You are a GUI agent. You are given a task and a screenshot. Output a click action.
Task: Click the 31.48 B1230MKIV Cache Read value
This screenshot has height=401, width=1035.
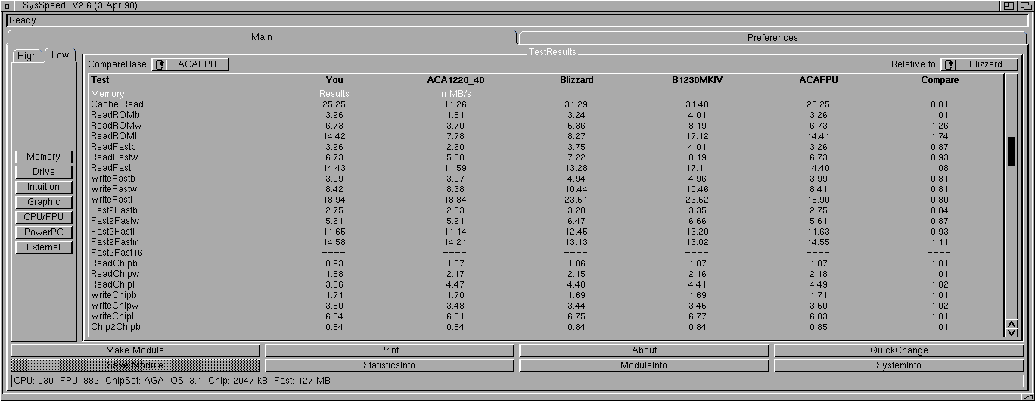click(x=697, y=104)
